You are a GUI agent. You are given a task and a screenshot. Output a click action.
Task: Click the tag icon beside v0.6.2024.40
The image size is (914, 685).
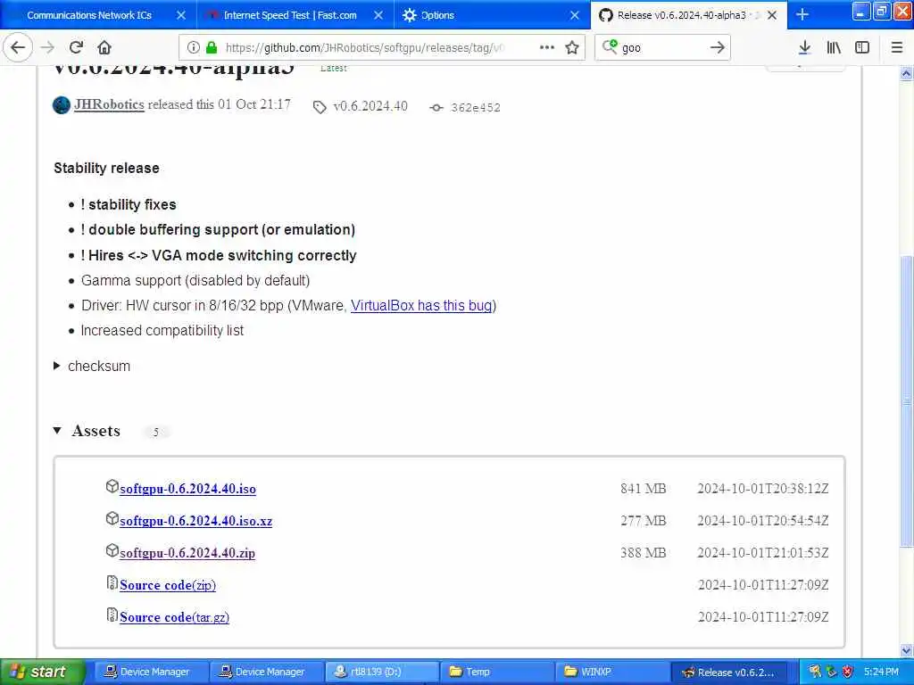click(x=320, y=107)
